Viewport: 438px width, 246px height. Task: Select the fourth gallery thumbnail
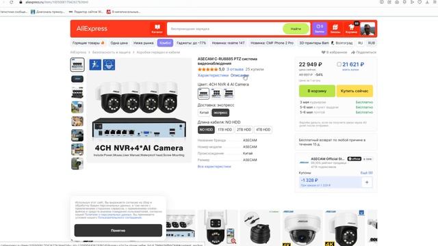[x=77, y=107]
